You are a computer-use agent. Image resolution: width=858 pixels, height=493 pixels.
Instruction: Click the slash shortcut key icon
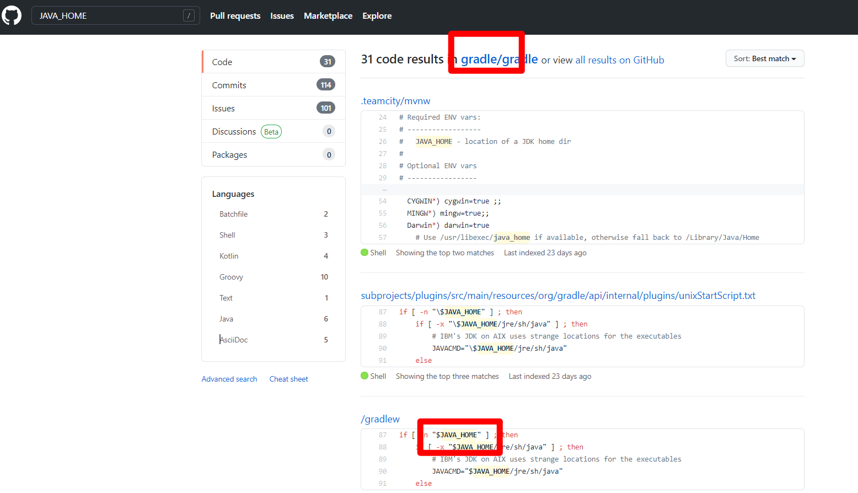tap(189, 16)
